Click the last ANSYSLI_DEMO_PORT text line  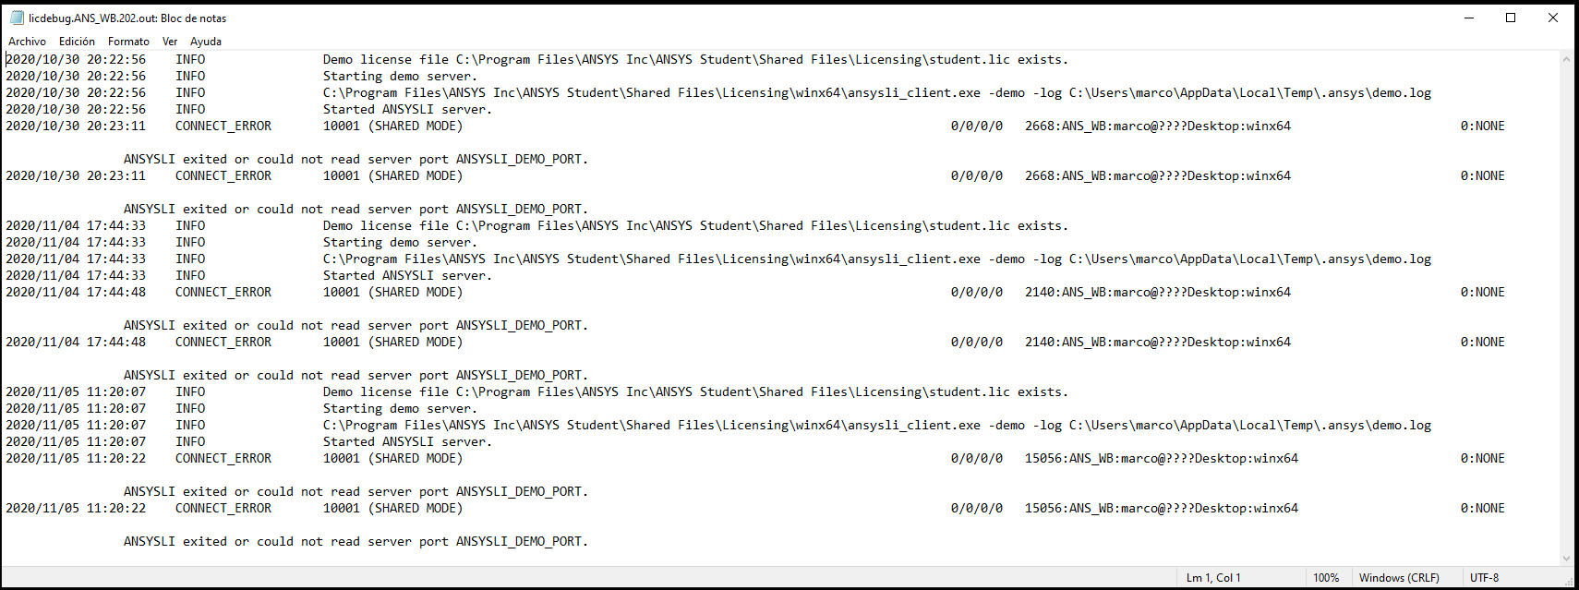[x=356, y=541]
